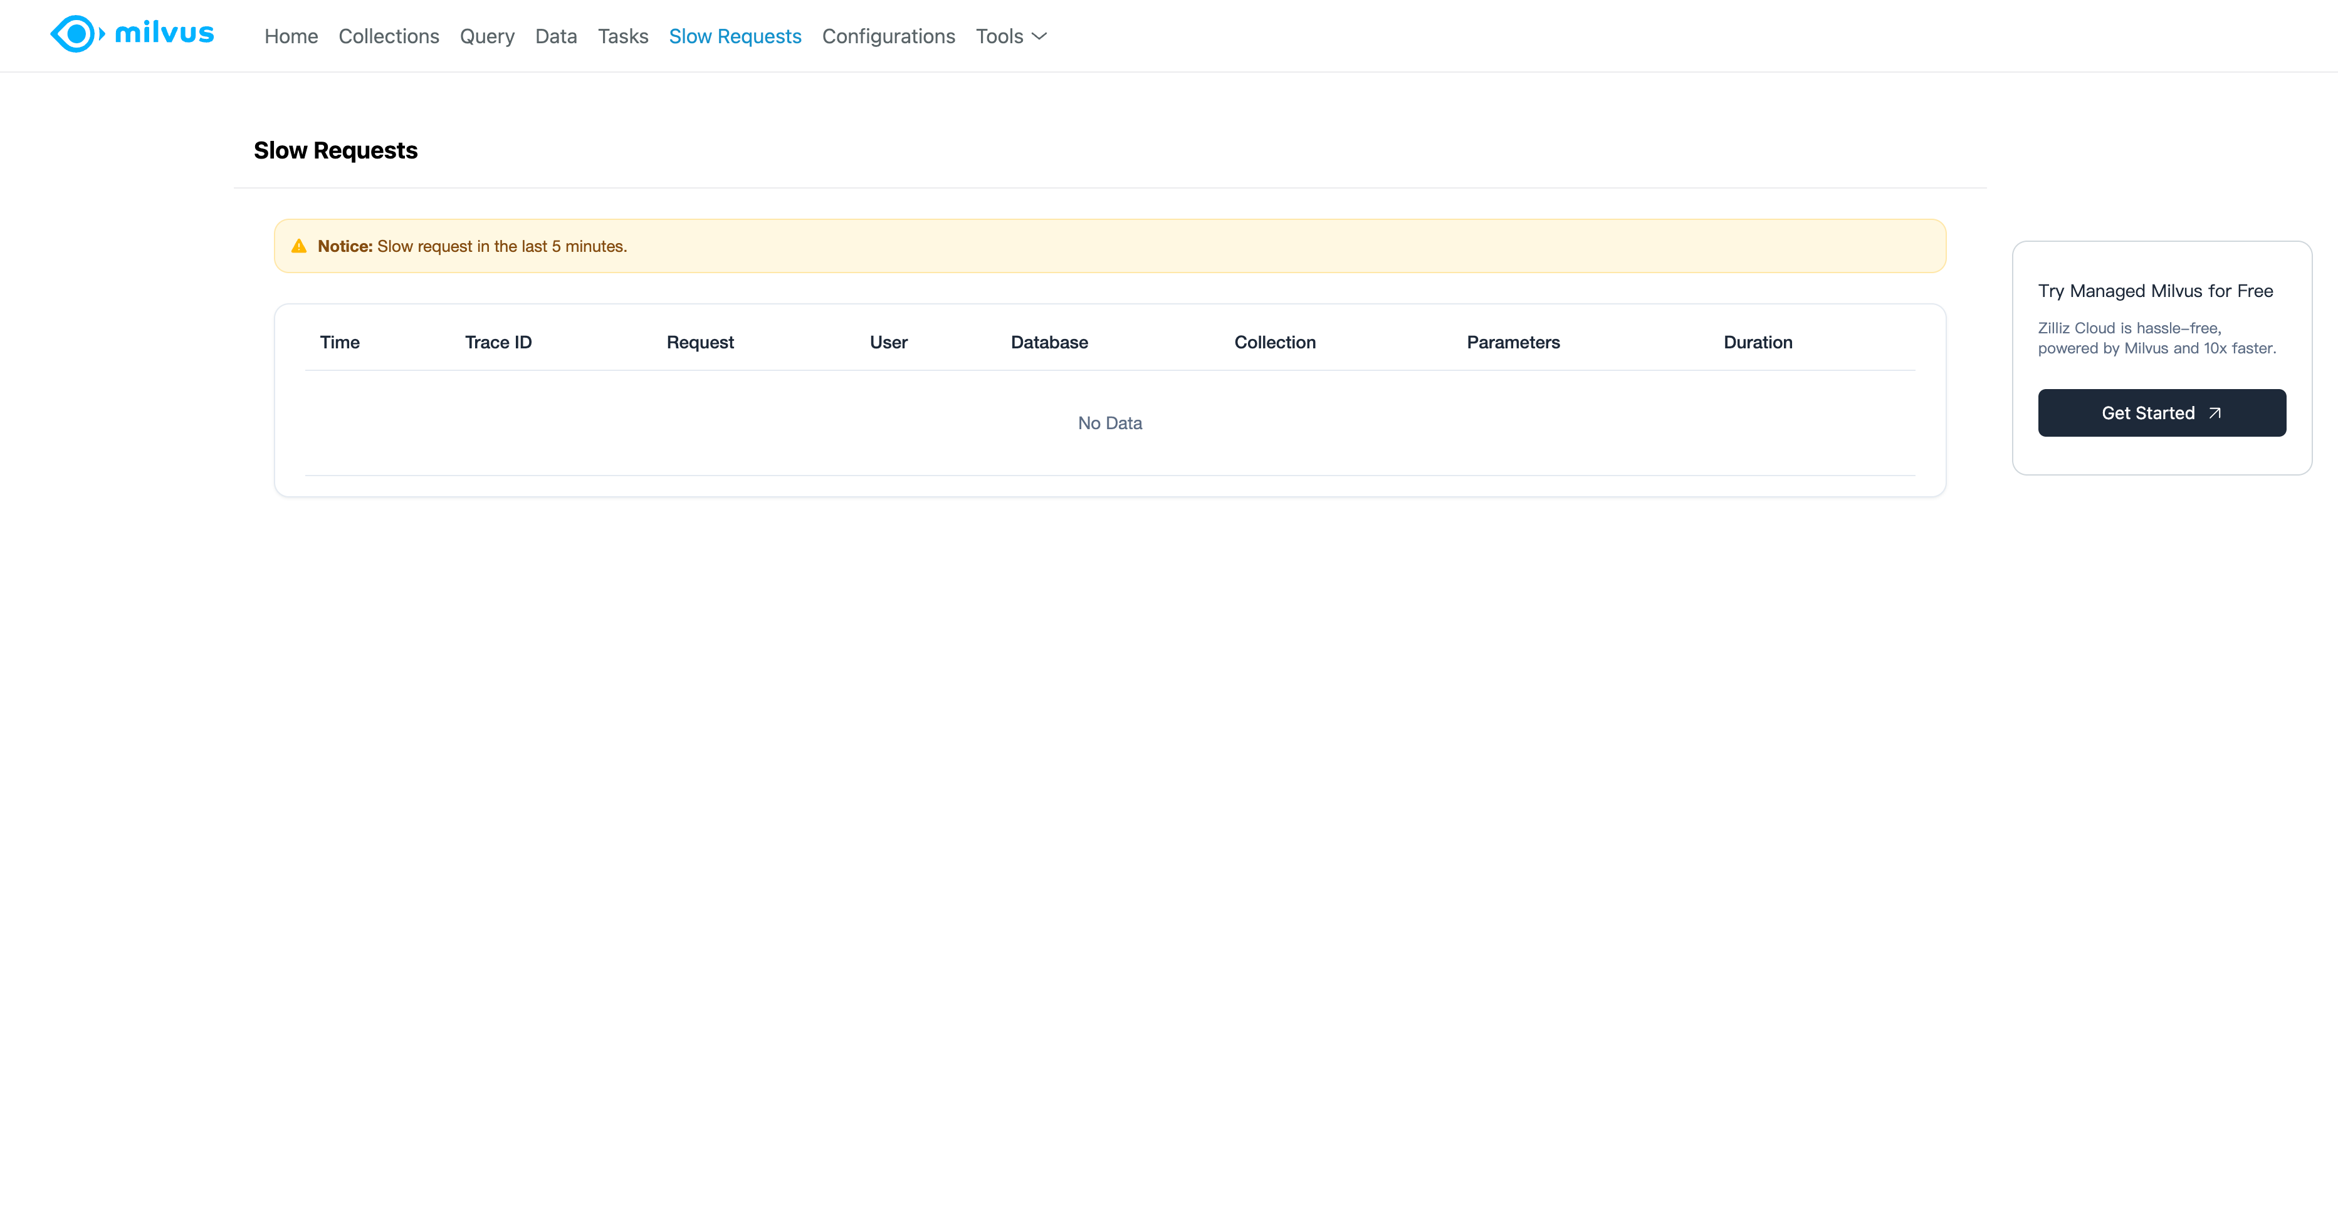The height and width of the screenshot is (1213, 2338).
Task: Open the Tasks page
Action: pyautogui.click(x=622, y=36)
